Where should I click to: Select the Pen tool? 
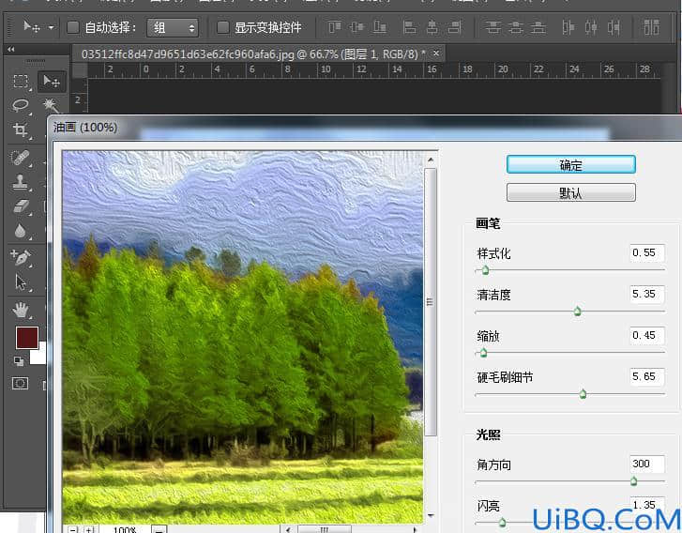coord(21,257)
